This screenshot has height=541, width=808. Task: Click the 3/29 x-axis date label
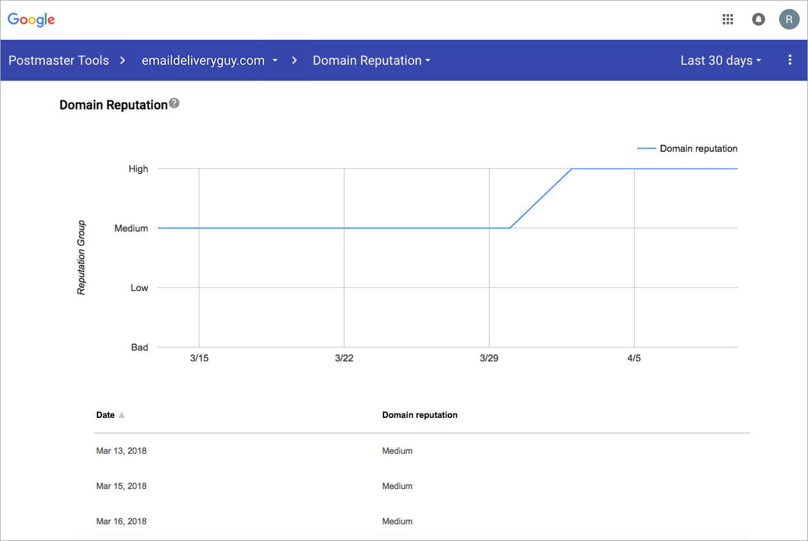489,358
